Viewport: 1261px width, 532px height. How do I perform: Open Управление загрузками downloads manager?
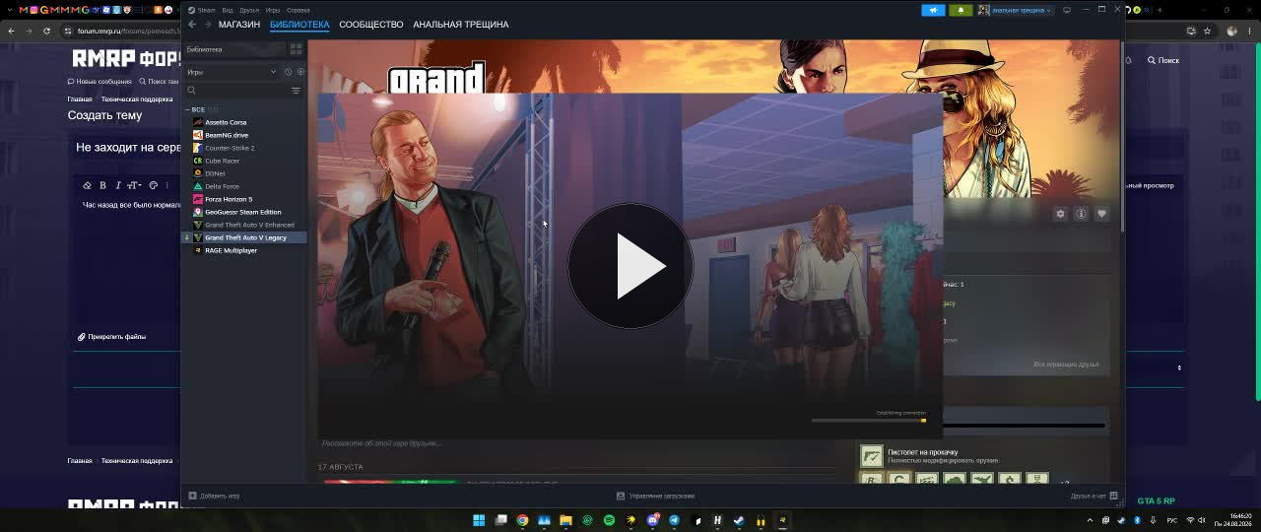[x=655, y=496]
